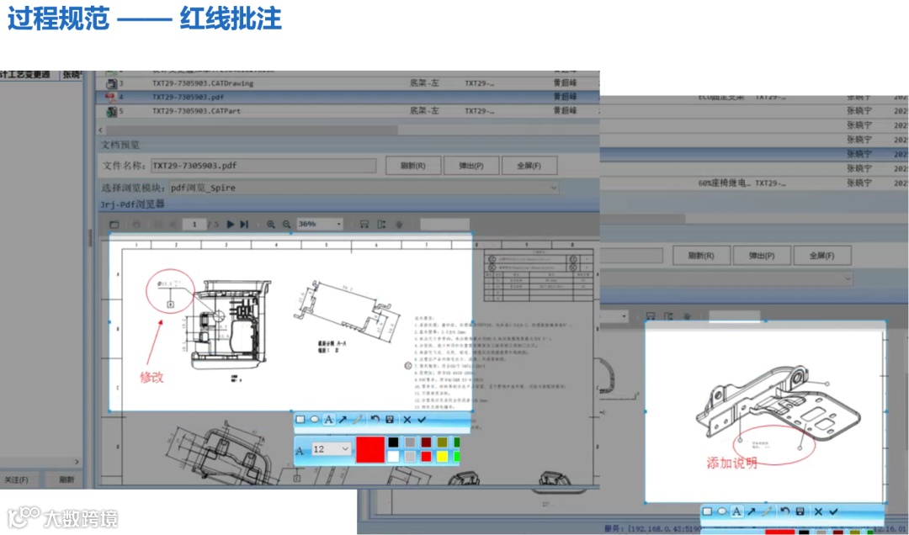Jump to last page in PDF viewer
This screenshot has width=909, height=535.
(244, 225)
